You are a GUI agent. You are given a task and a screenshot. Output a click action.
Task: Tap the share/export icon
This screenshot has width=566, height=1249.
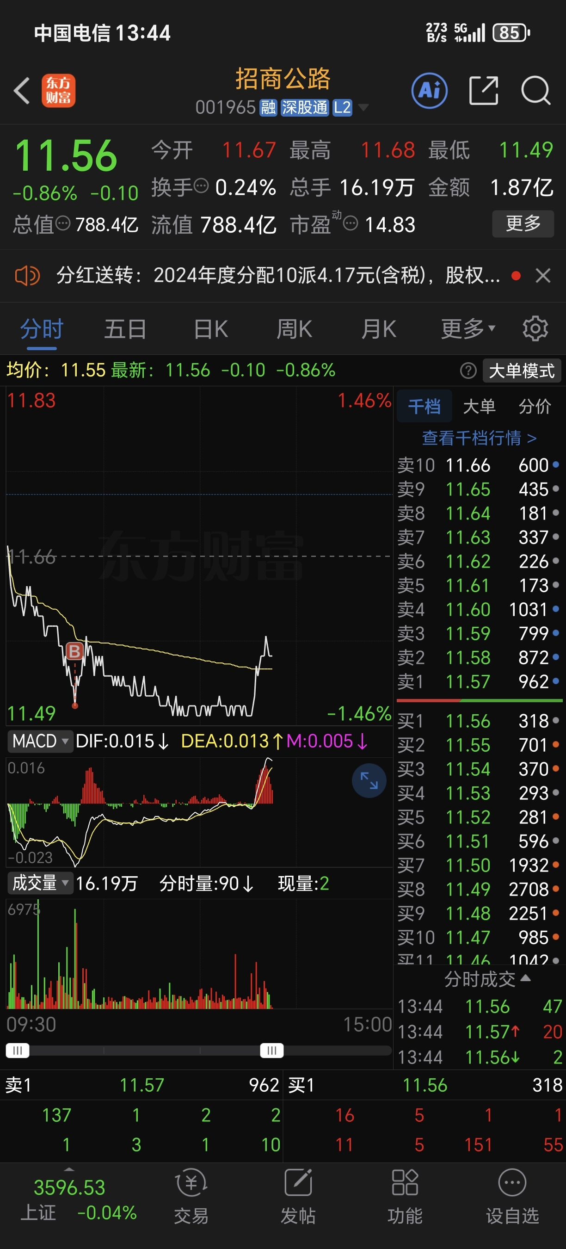pyautogui.click(x=484, y=90)
